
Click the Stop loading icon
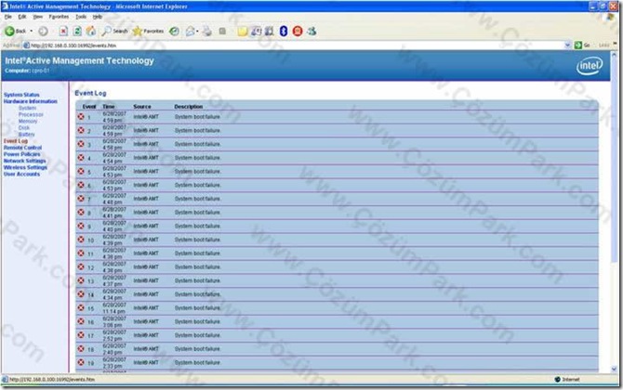pyautogui.click(x=63, y=31)
